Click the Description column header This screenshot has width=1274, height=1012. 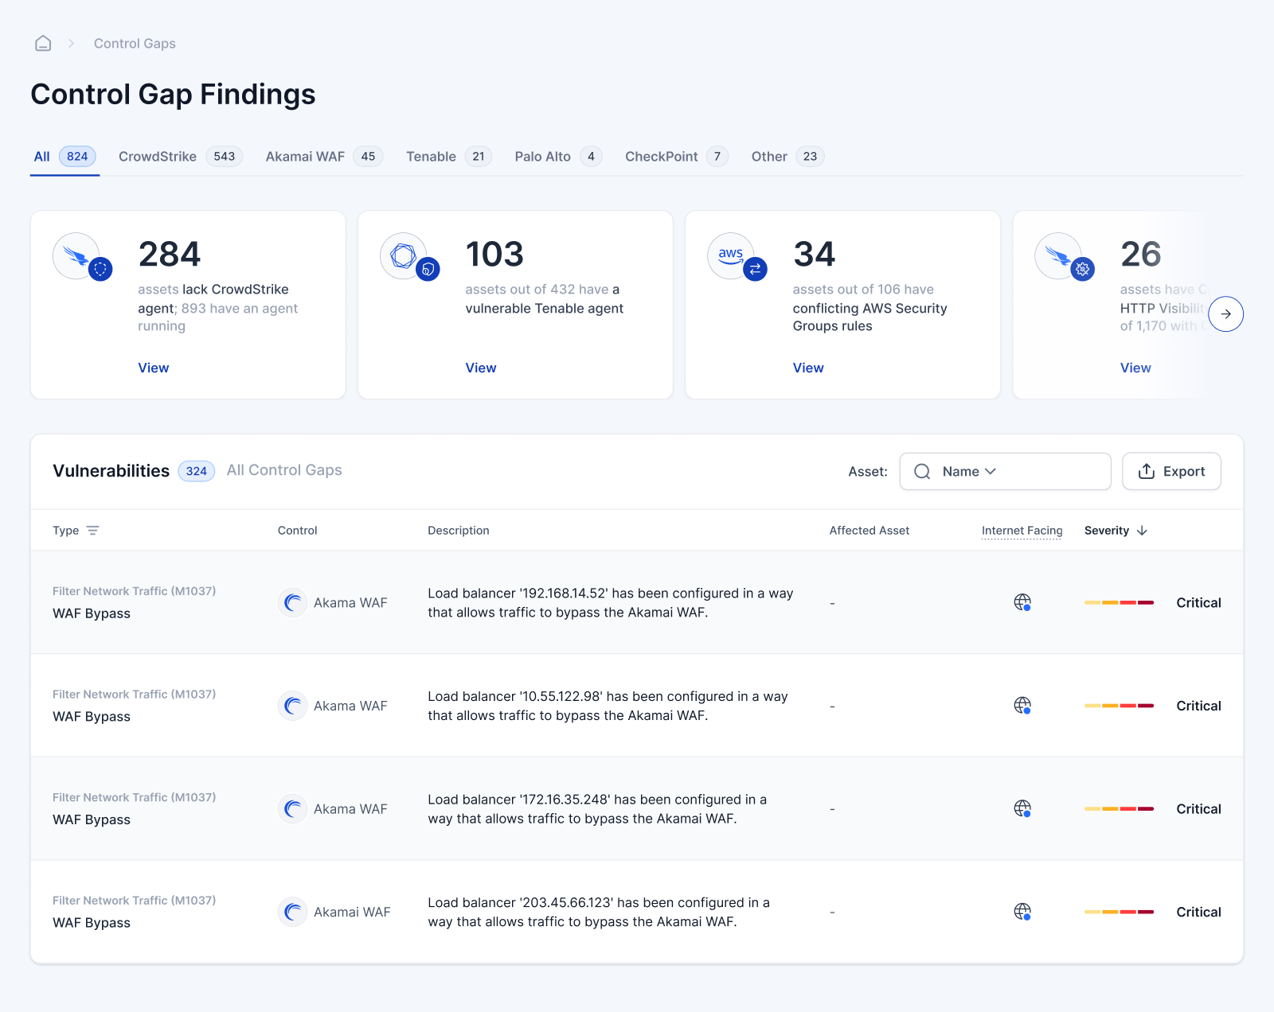pyautogui.click(x=459, y=531)
